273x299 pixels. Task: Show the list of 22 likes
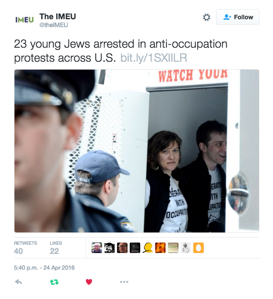[56, 248]
